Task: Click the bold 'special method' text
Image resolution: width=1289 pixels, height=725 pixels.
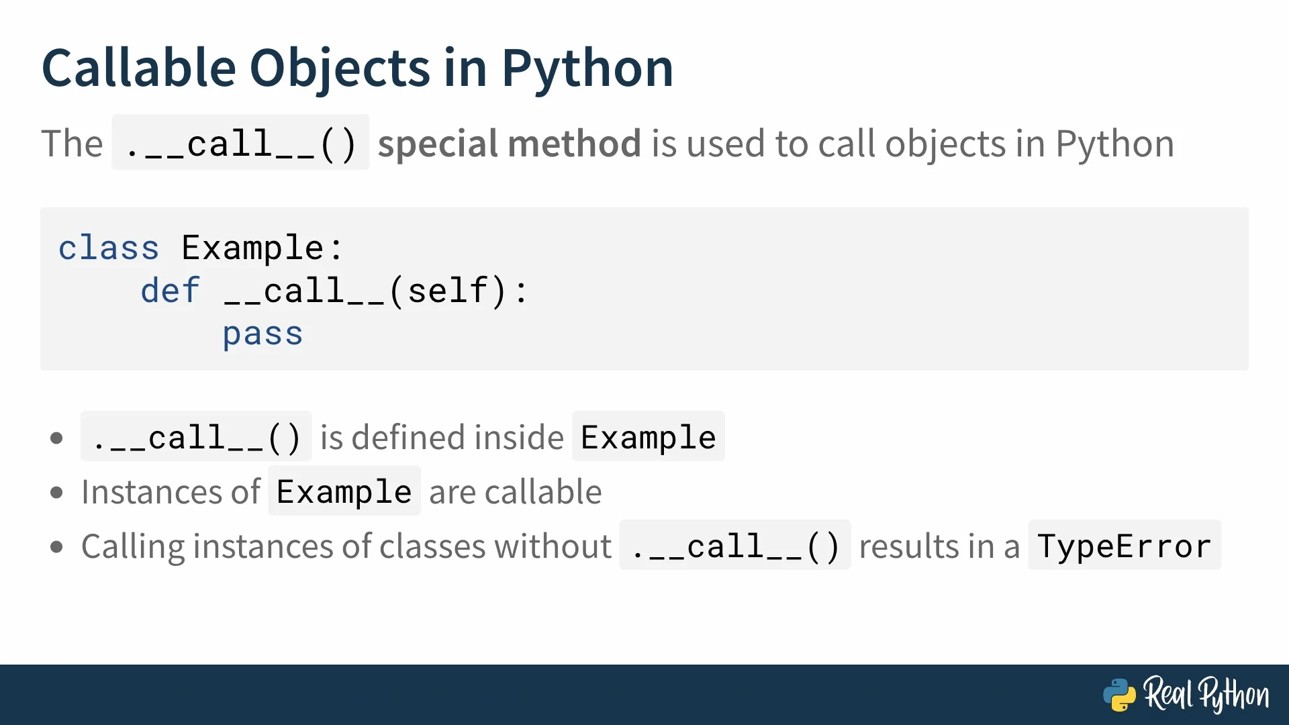Action: pyautogui.click(x=509, y=144)
